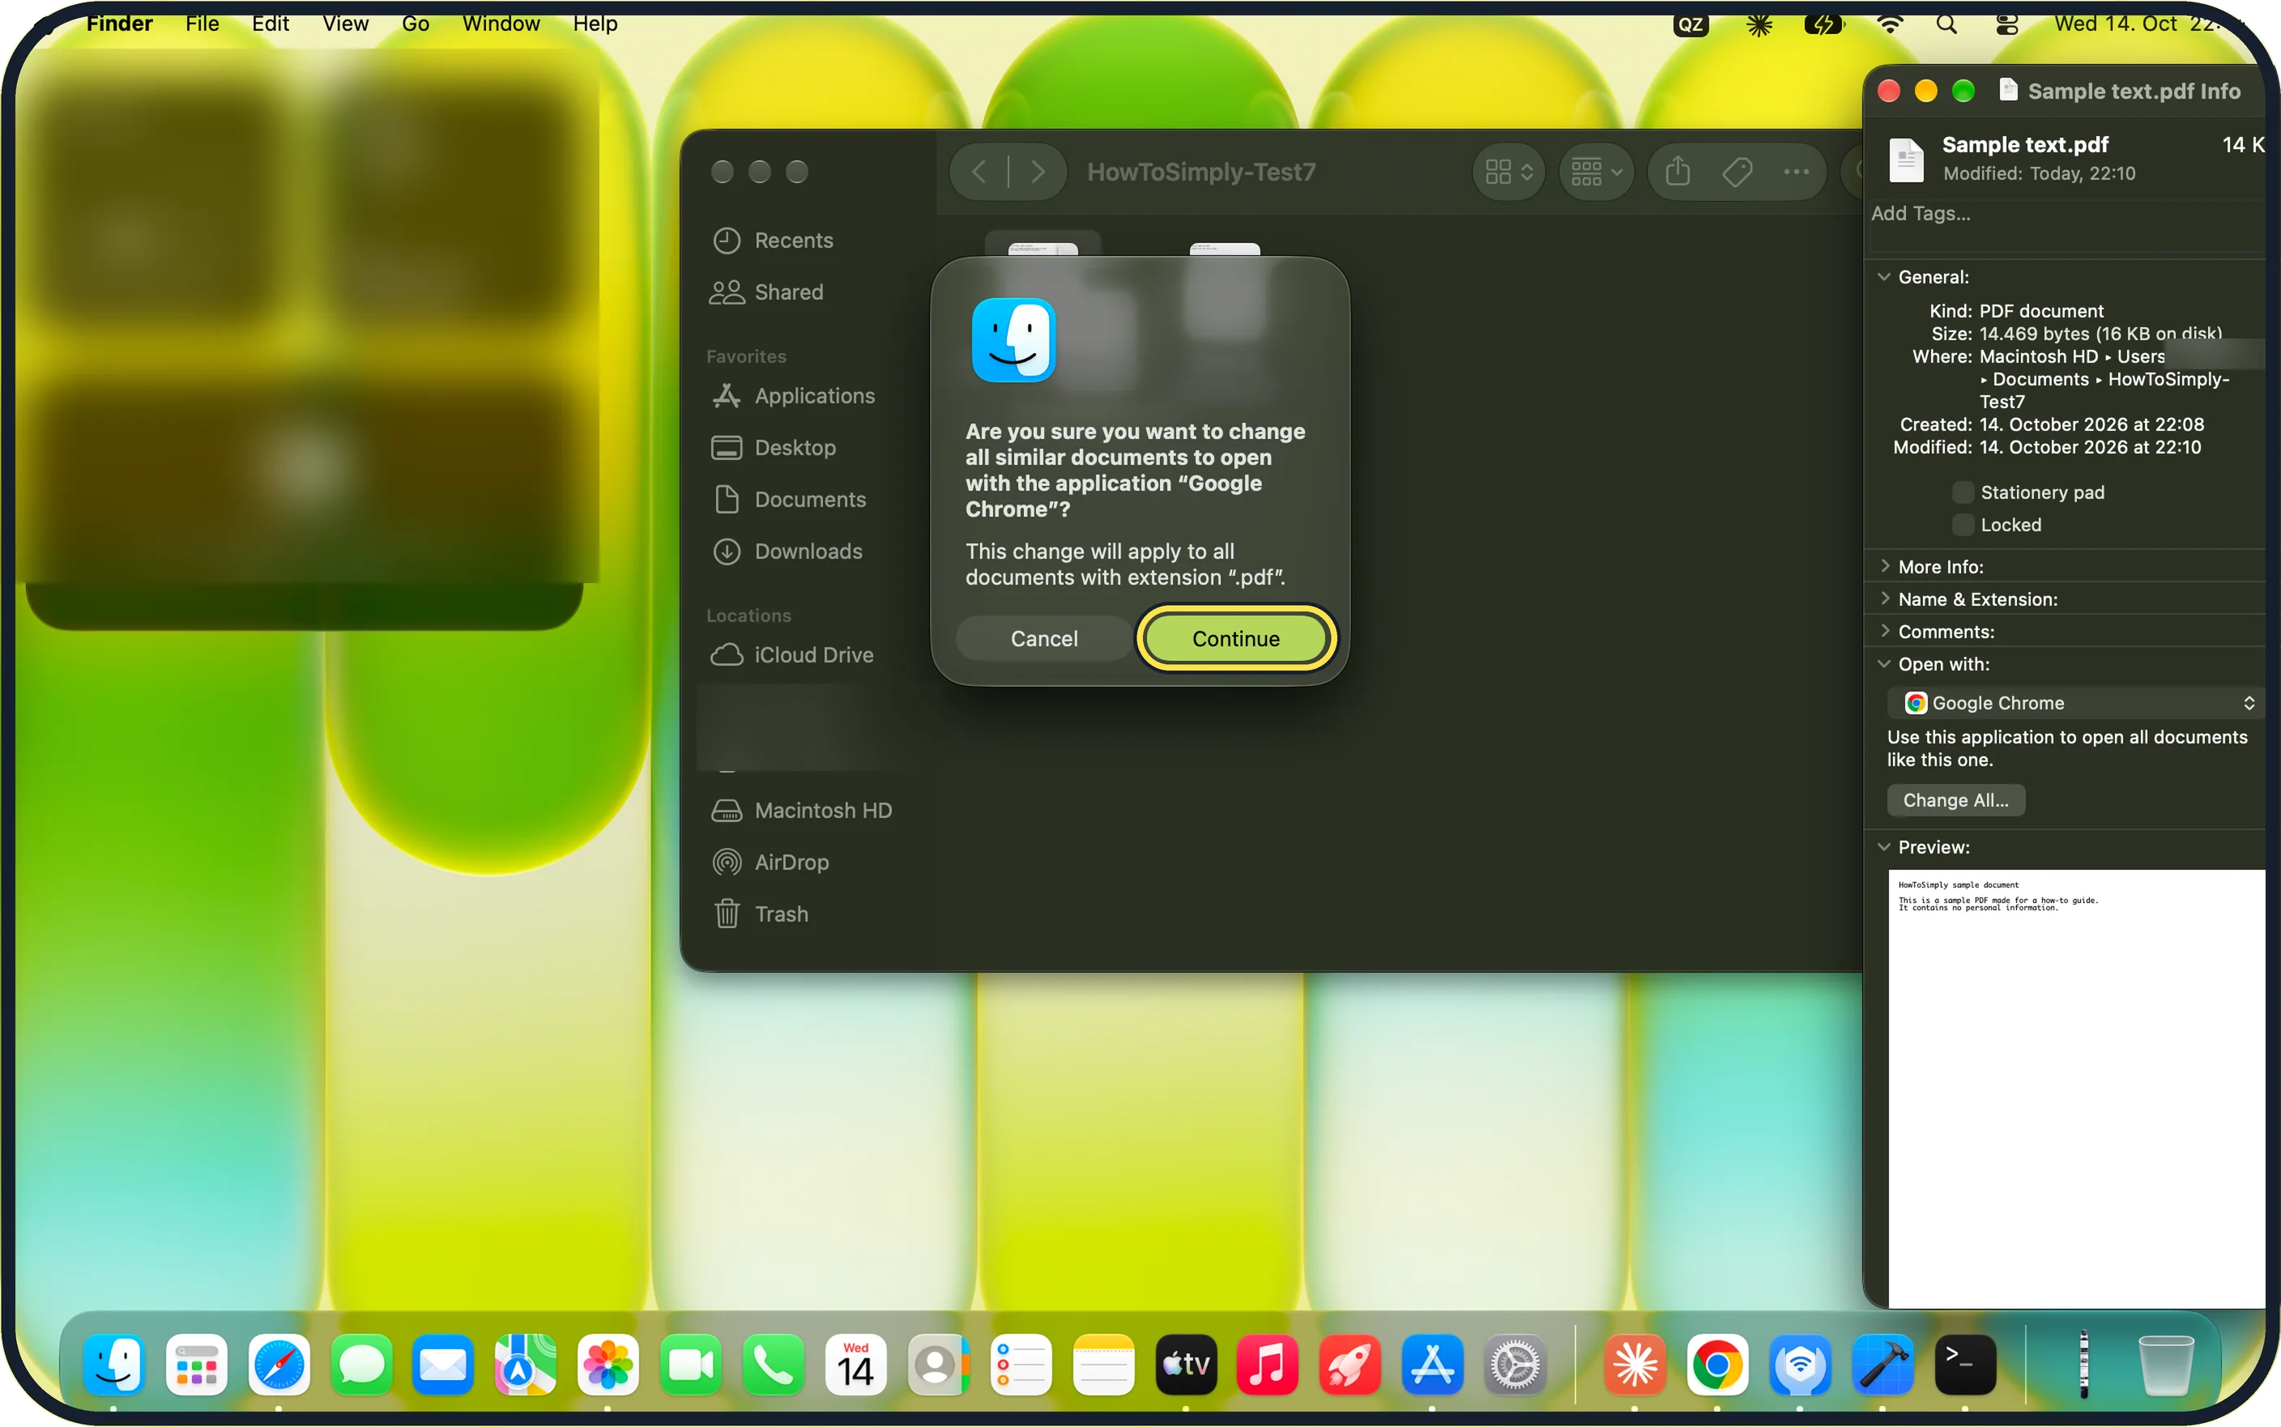This screenshot has width=2281, height=1427.
Task: Select Macintosh HD in Finder sidebar
Action: [801, 811]
